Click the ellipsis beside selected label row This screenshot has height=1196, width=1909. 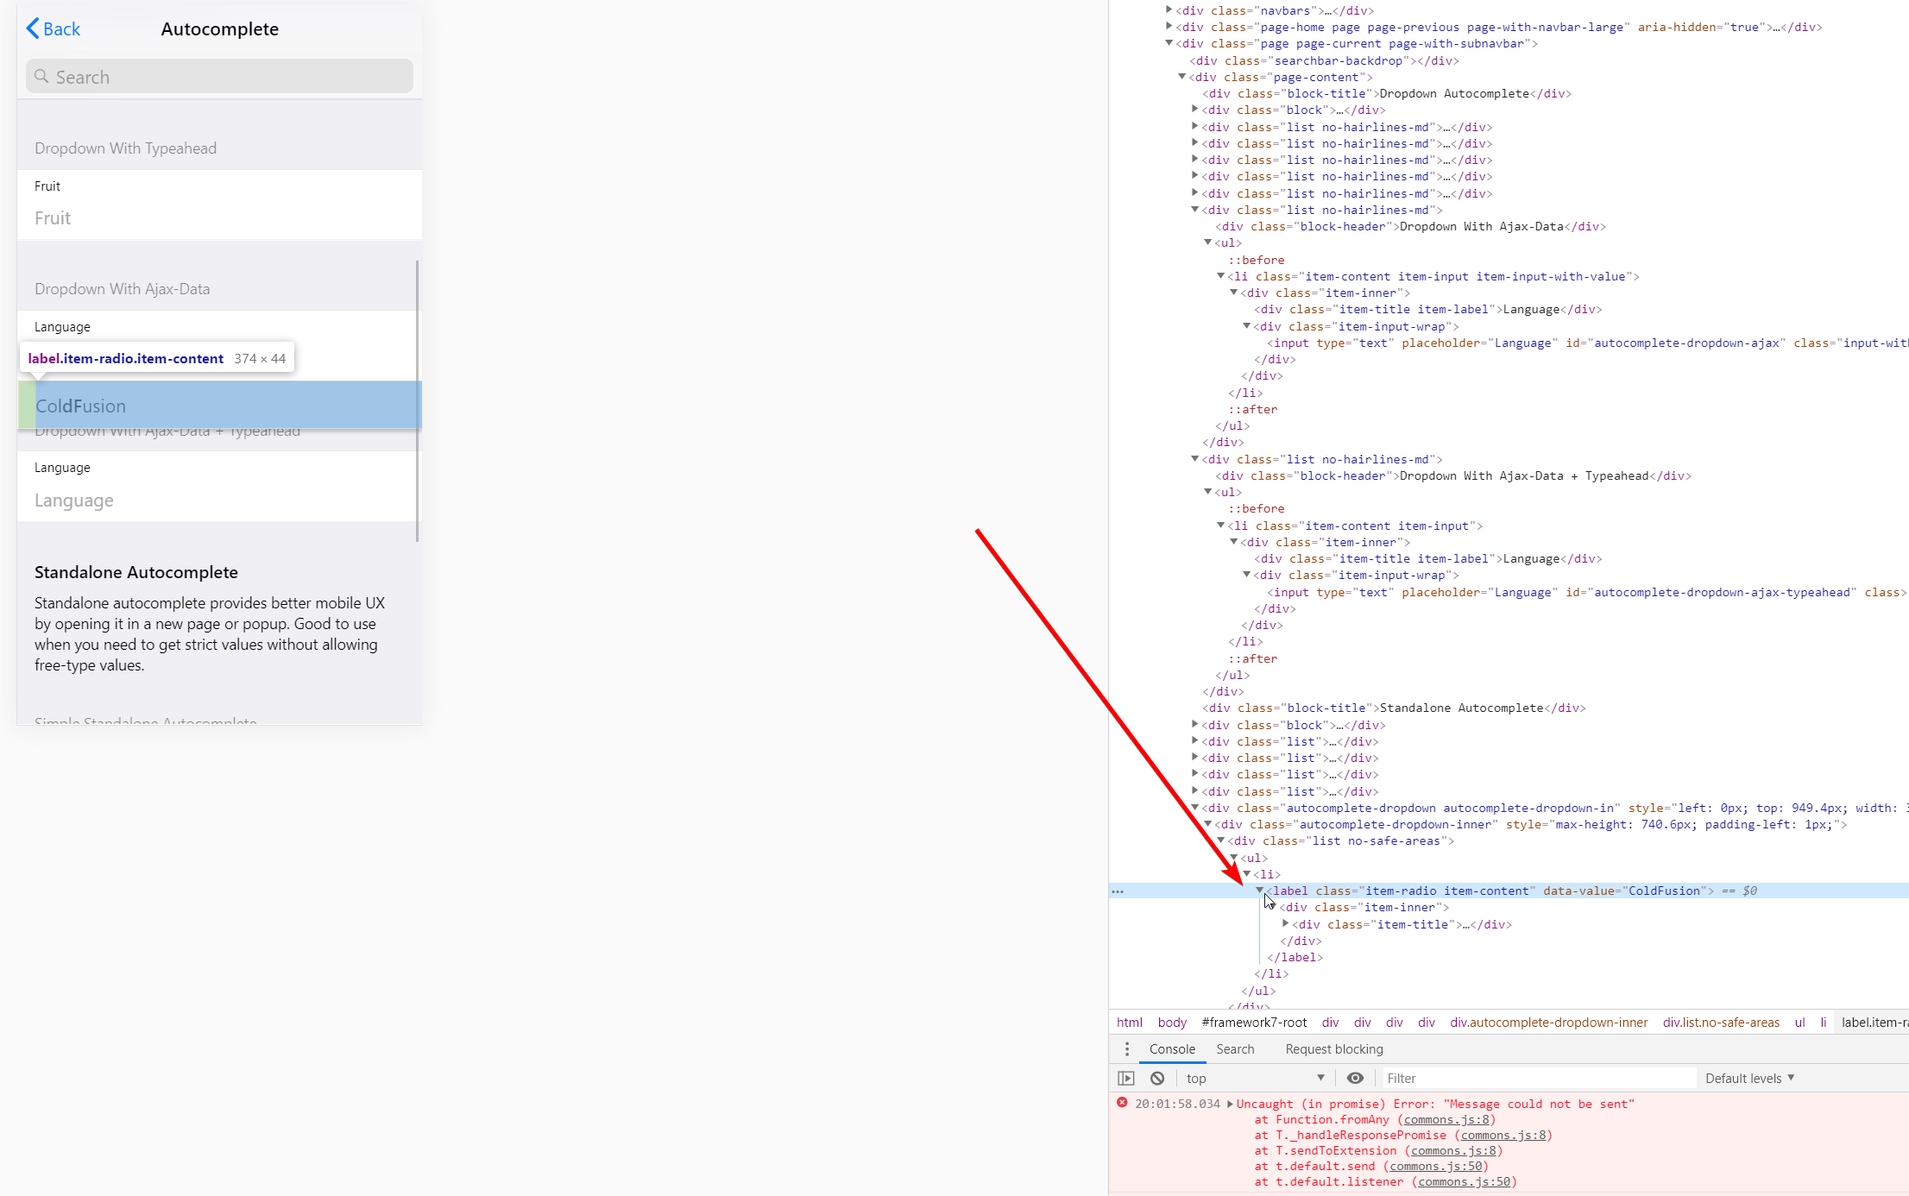point(1118,891)
